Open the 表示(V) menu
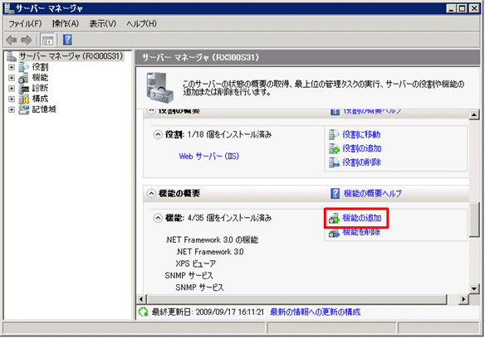This screenshot has height=338, width=485. [103, 24]
